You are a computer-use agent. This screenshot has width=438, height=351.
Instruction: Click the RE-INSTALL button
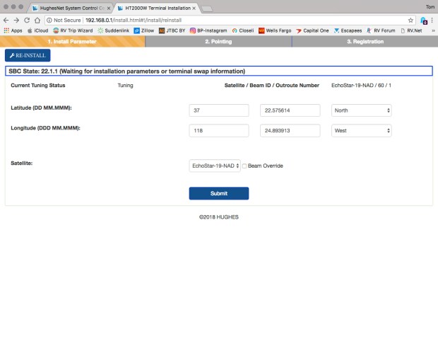[28, 55]
